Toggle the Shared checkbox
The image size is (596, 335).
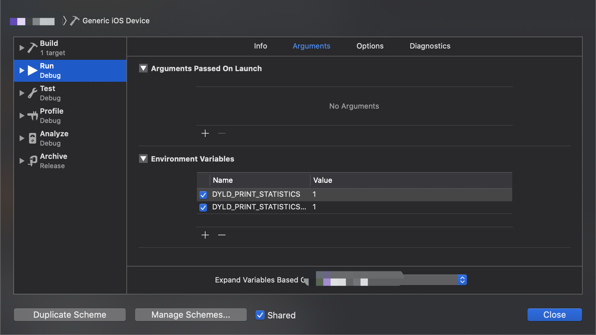(x=260, y=315)
